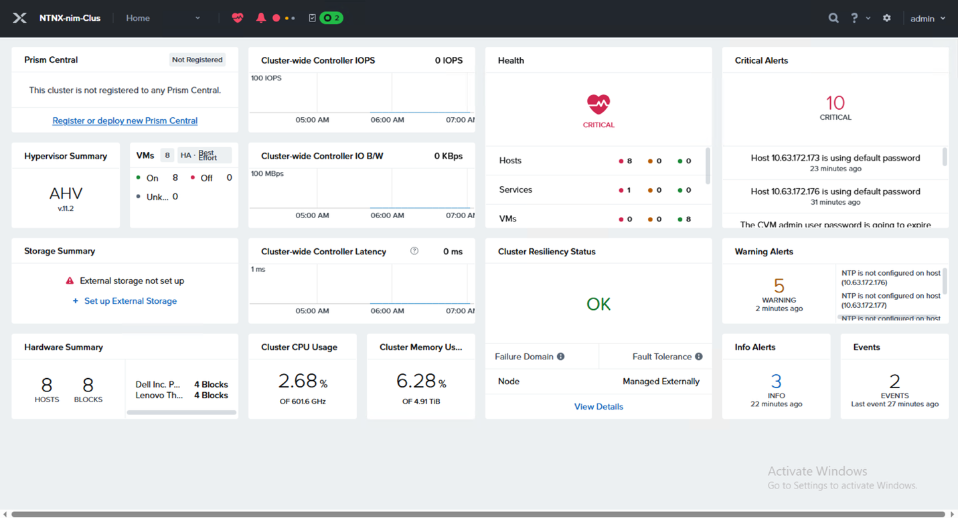Open the 5 Warning alerts count
958x518 pixels.
pos(779,286)
